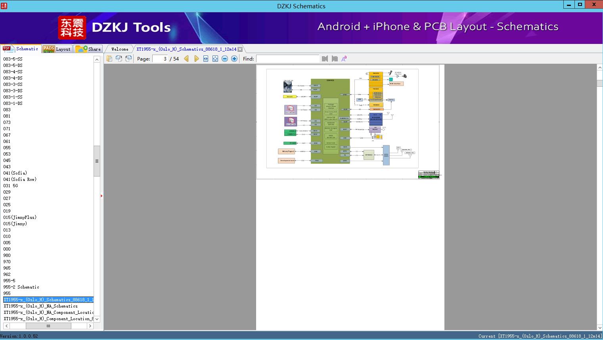Click the schematic block diagram page
The height and width of the screenshot is (340, 603).
348,122
